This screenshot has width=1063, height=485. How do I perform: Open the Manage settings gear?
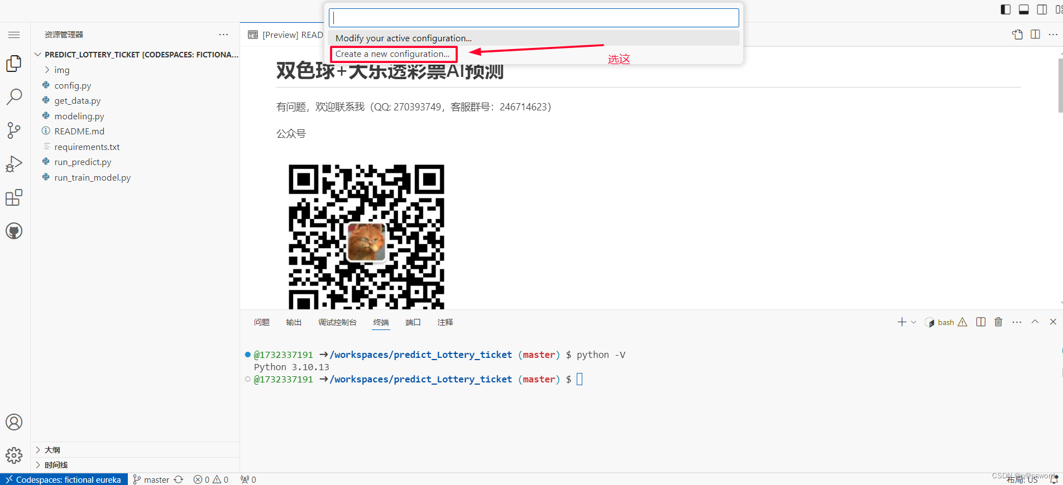coord(14,455)
